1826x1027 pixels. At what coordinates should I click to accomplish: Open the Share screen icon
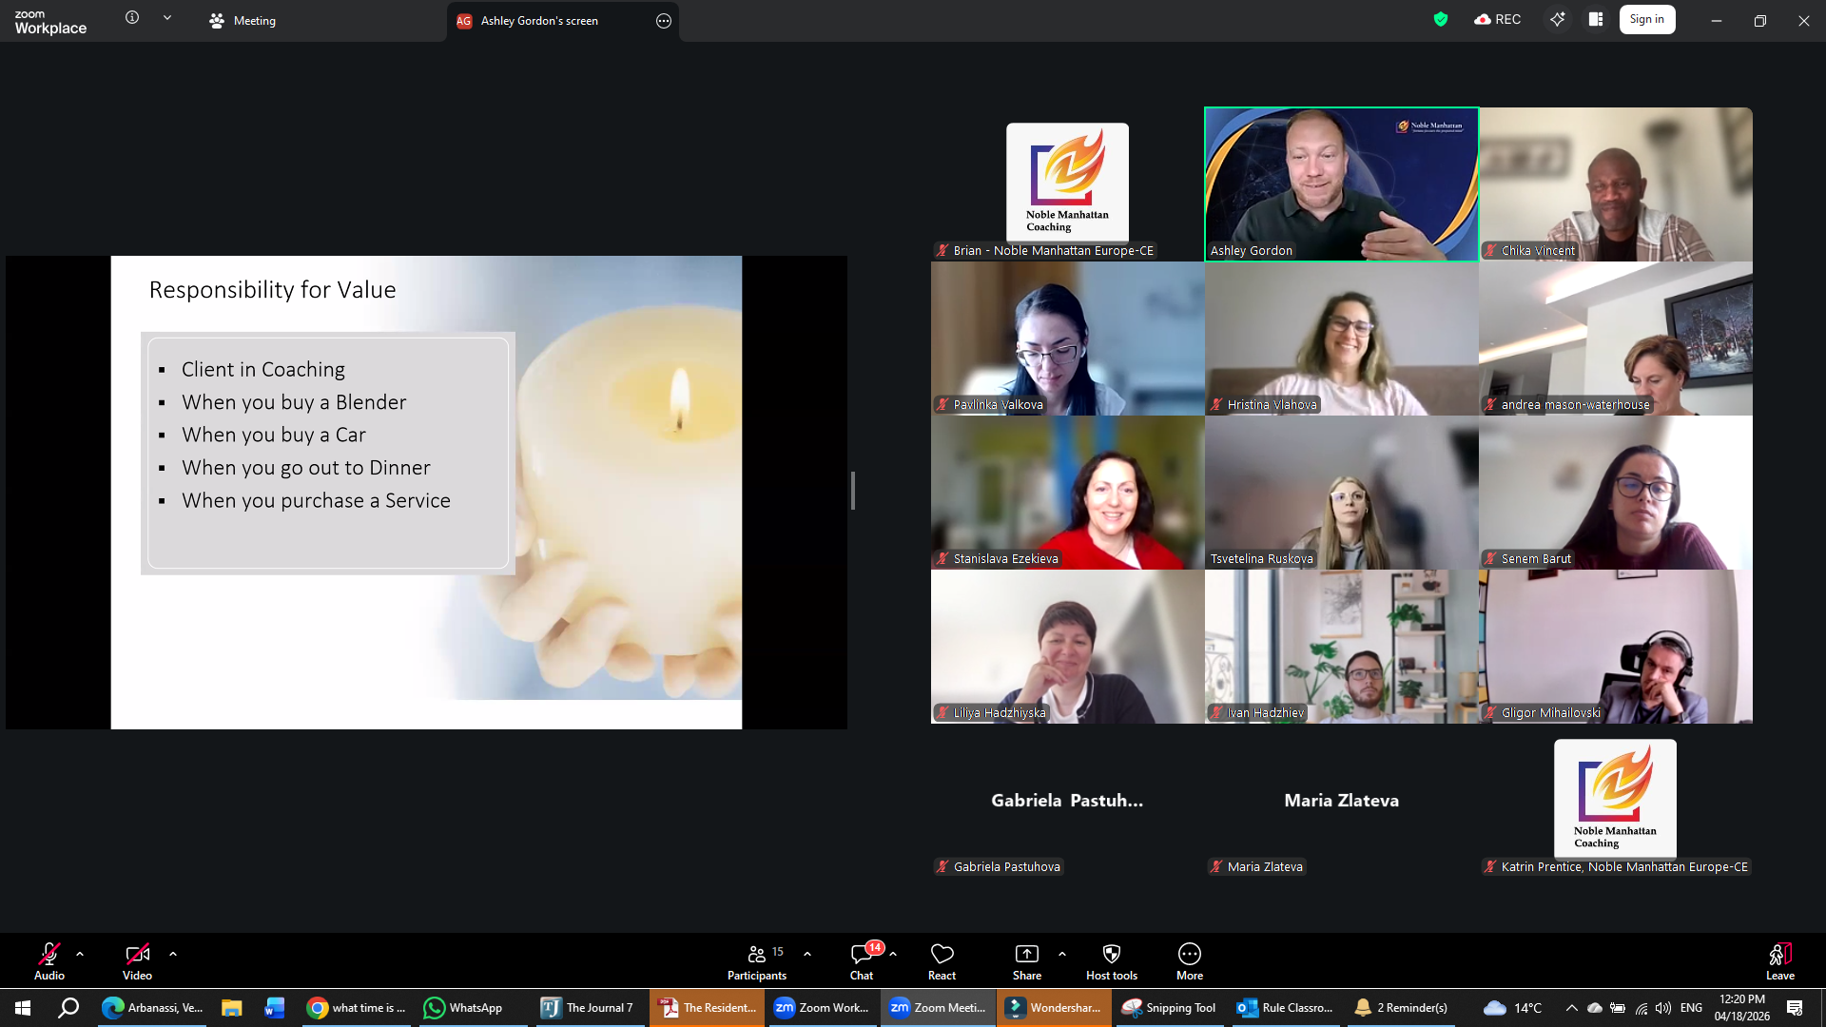coord(1026,959)
